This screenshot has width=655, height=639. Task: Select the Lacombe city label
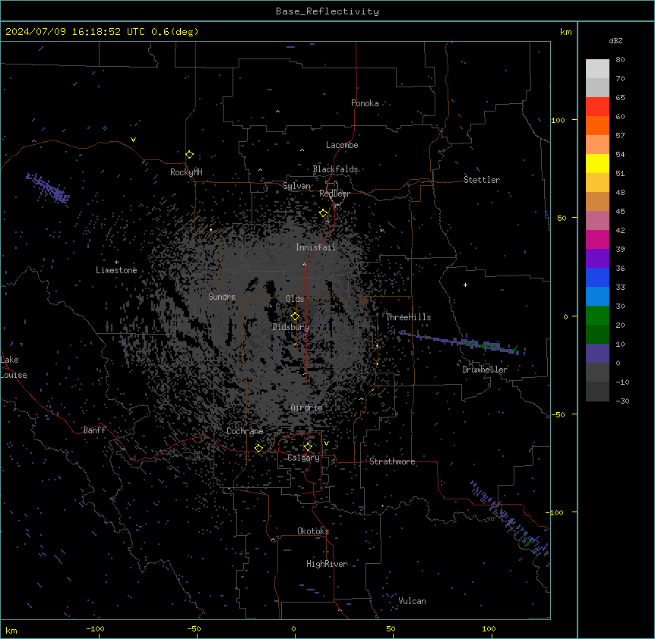tap(342, 145)
